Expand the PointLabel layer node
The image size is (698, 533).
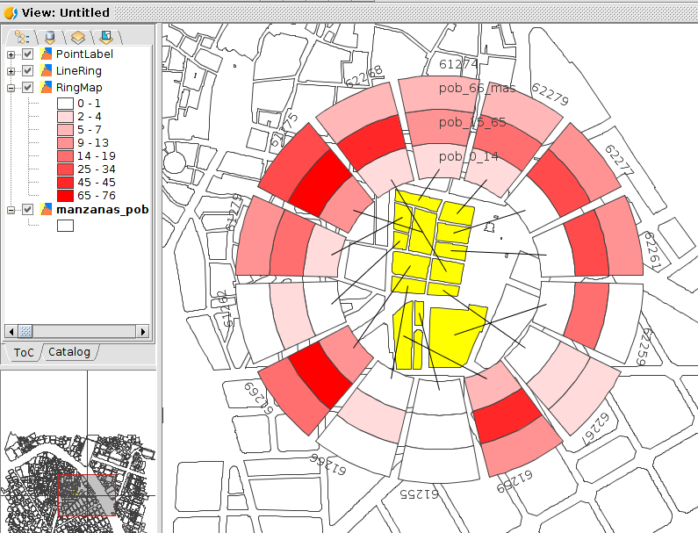coord(11,54)
